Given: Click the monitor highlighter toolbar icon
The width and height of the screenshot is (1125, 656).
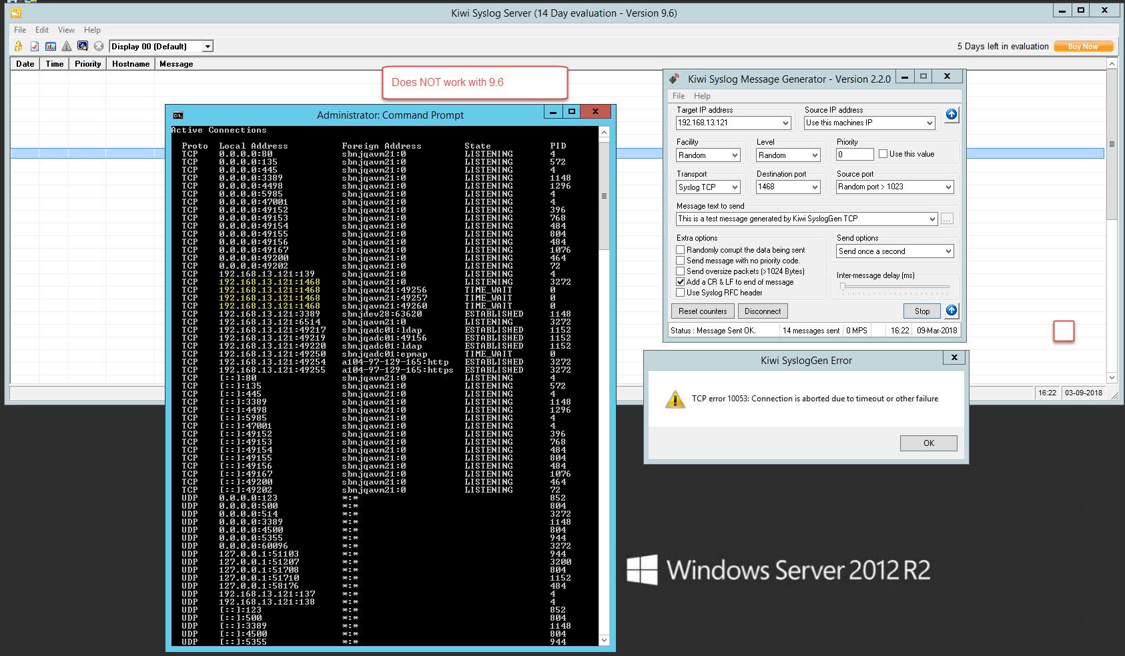Looking at the screenshot, I should tap(83, 46).
